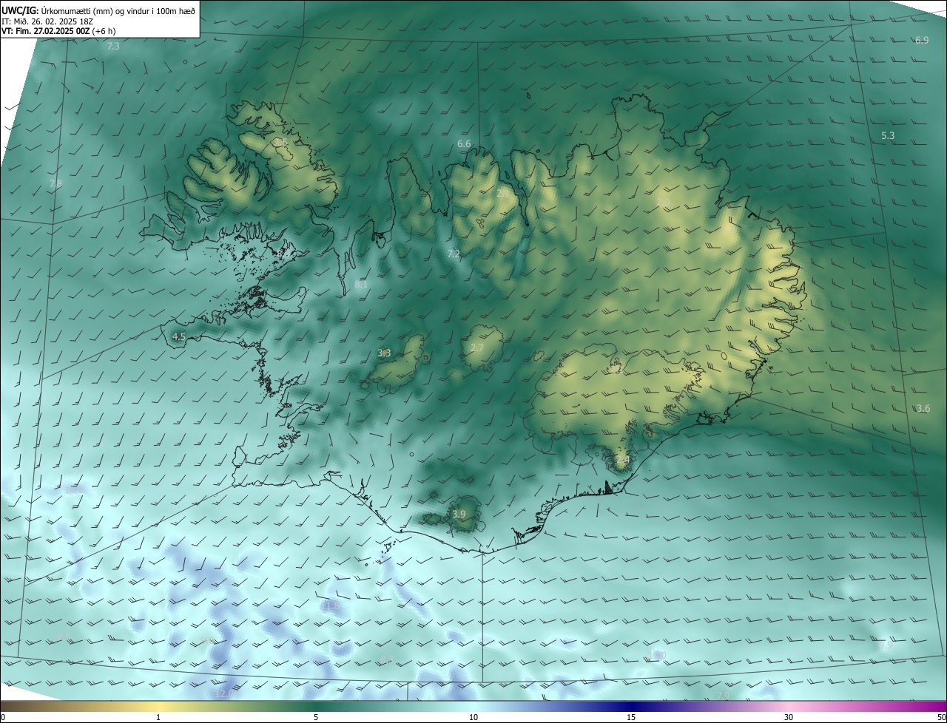
Task: Click the 2.1 value label
Action: coord(503,193)
